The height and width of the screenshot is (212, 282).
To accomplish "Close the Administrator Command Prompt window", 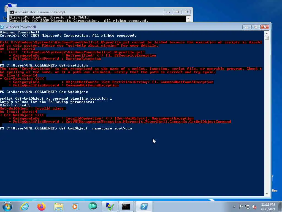I will coord(186,12).
